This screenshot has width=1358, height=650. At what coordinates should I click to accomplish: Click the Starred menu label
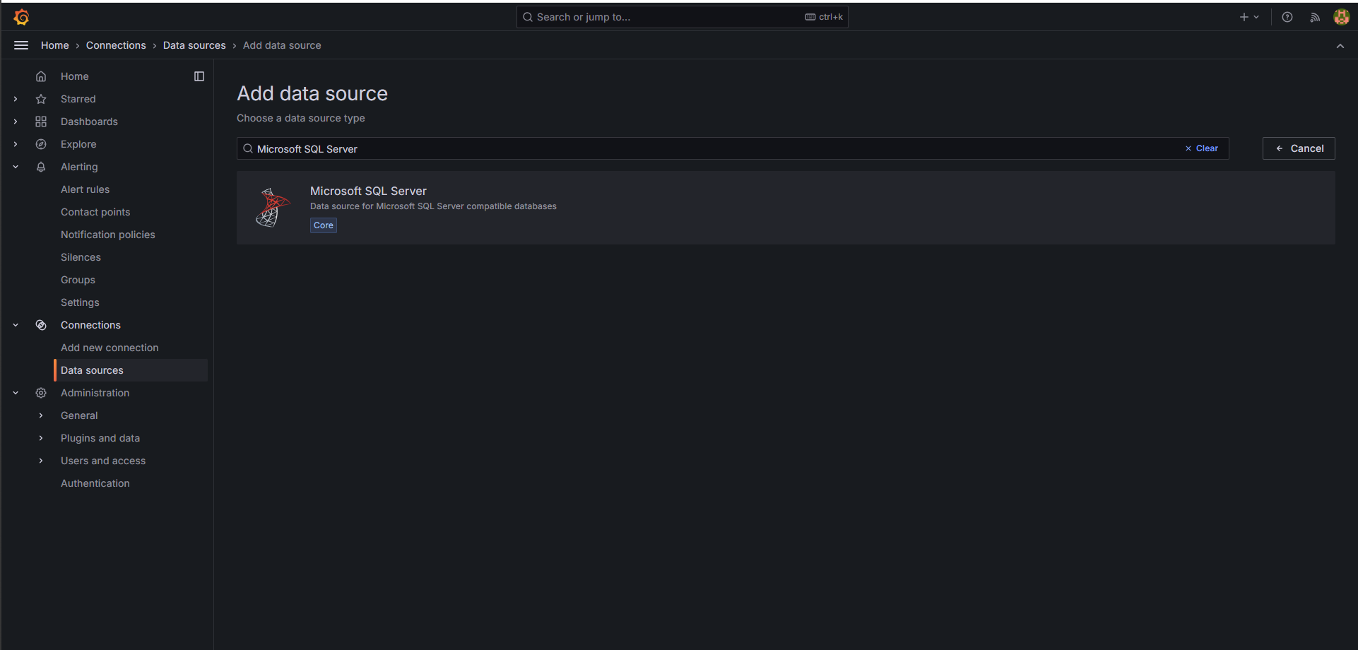78,99
